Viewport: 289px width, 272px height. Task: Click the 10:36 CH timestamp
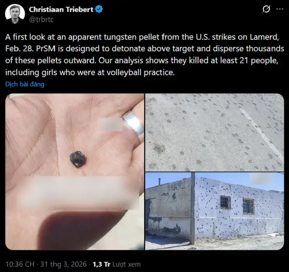click(x=20, y=264)
